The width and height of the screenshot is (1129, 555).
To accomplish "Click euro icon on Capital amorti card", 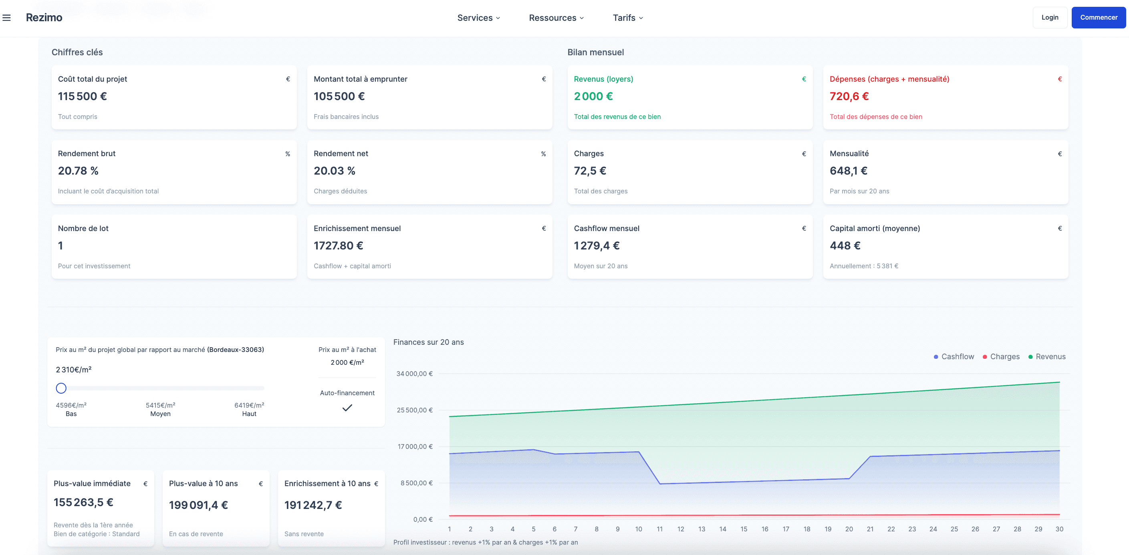I will tap(1060, 229).
